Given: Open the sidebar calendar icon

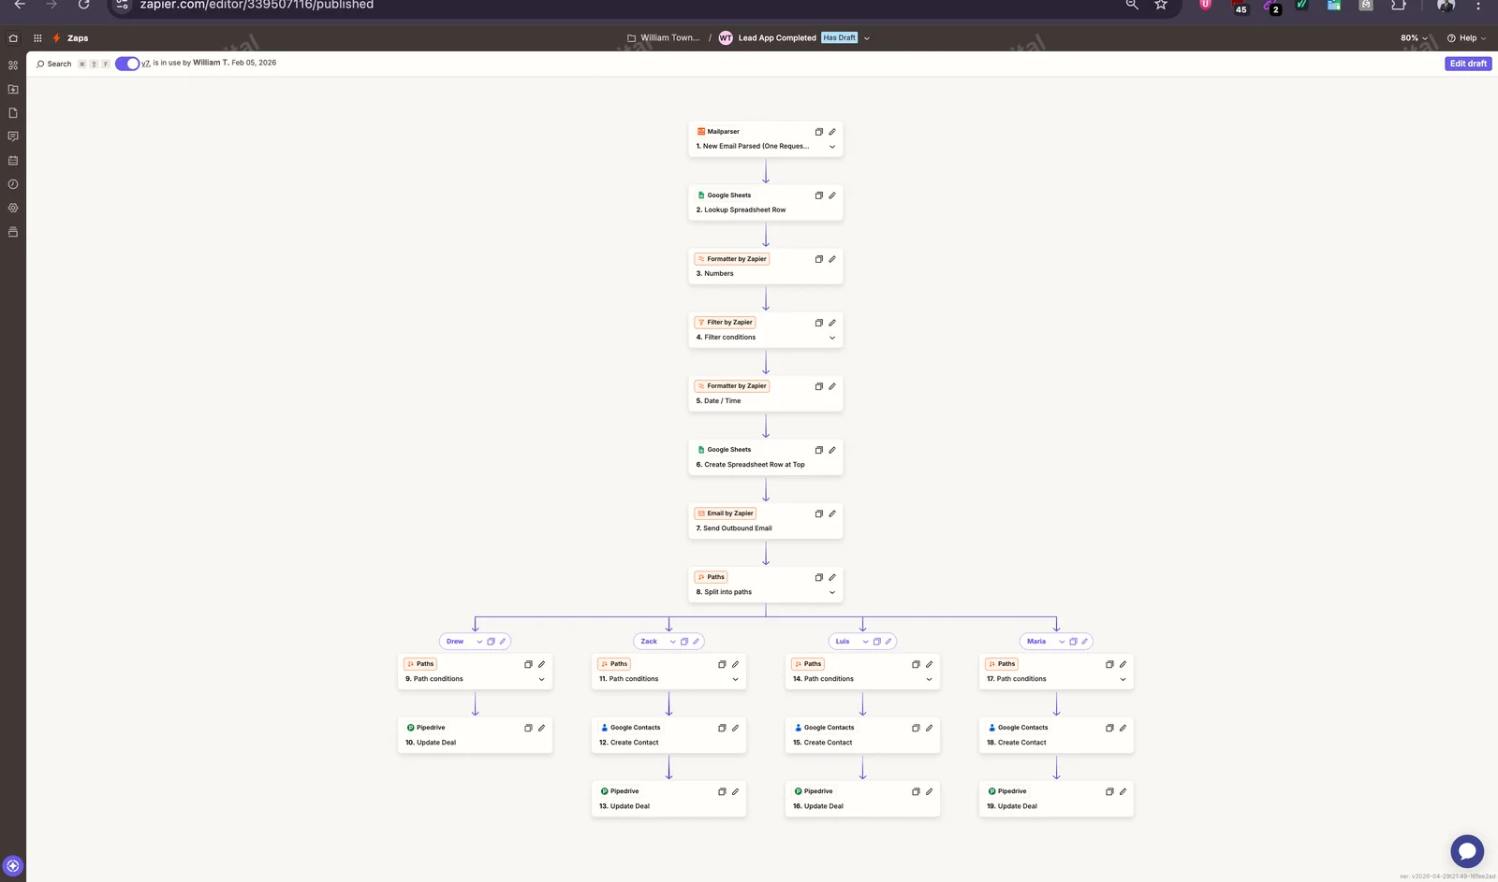Looking at the screenshot, I should [13, 161].
